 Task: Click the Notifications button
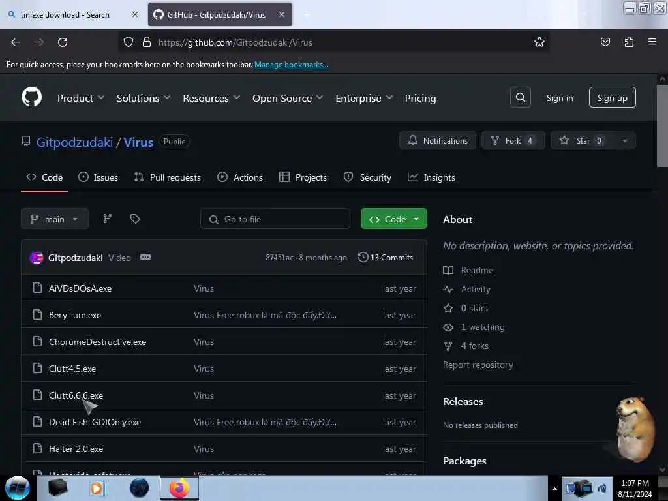pos(438,141)
